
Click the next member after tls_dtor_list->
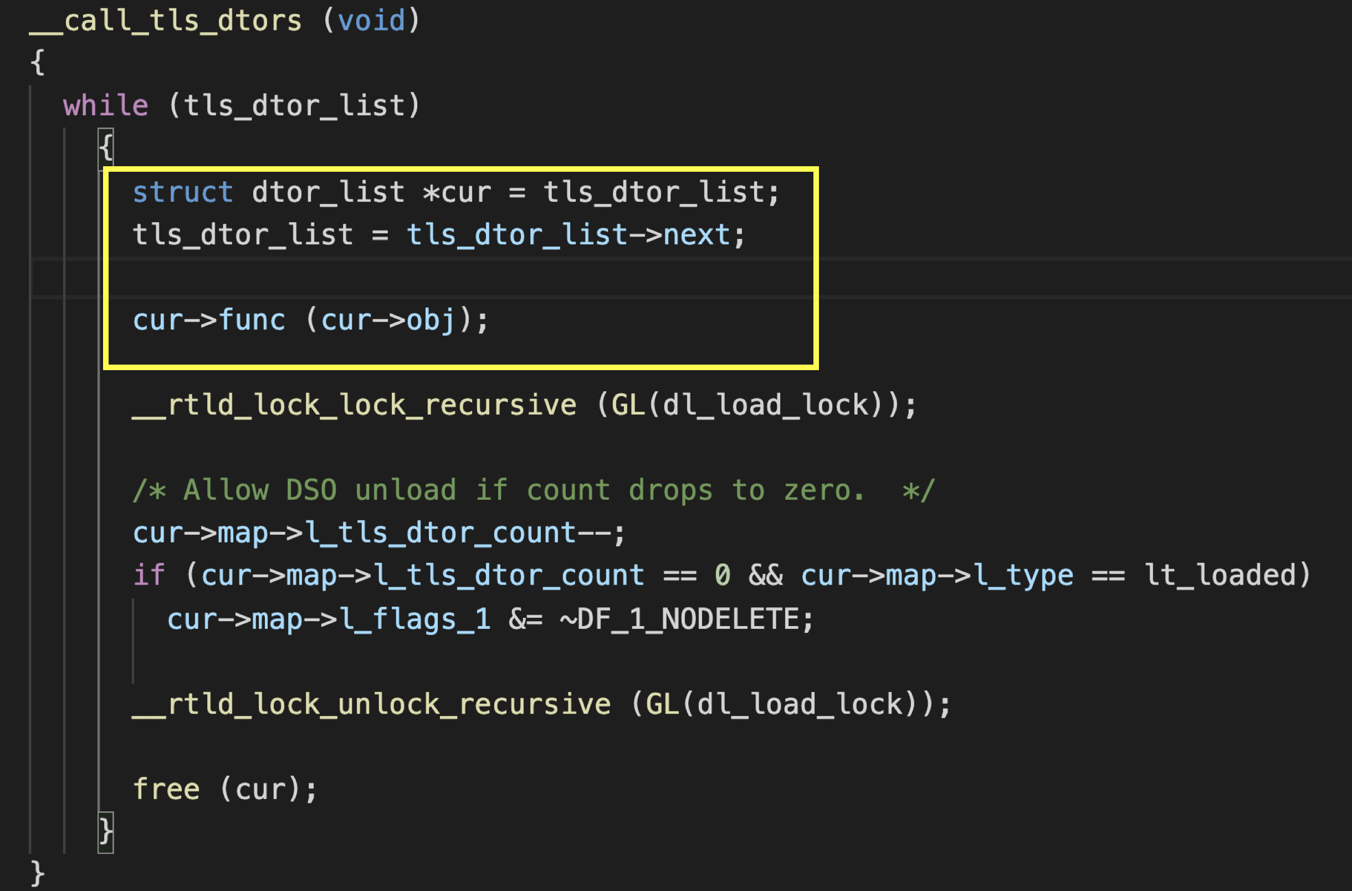coord(697,235)
